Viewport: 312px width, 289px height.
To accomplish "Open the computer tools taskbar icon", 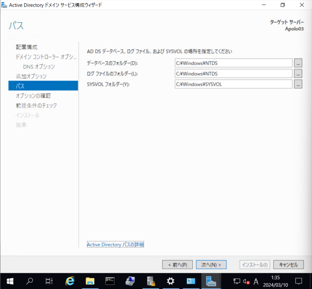I will tap(130, 281).
